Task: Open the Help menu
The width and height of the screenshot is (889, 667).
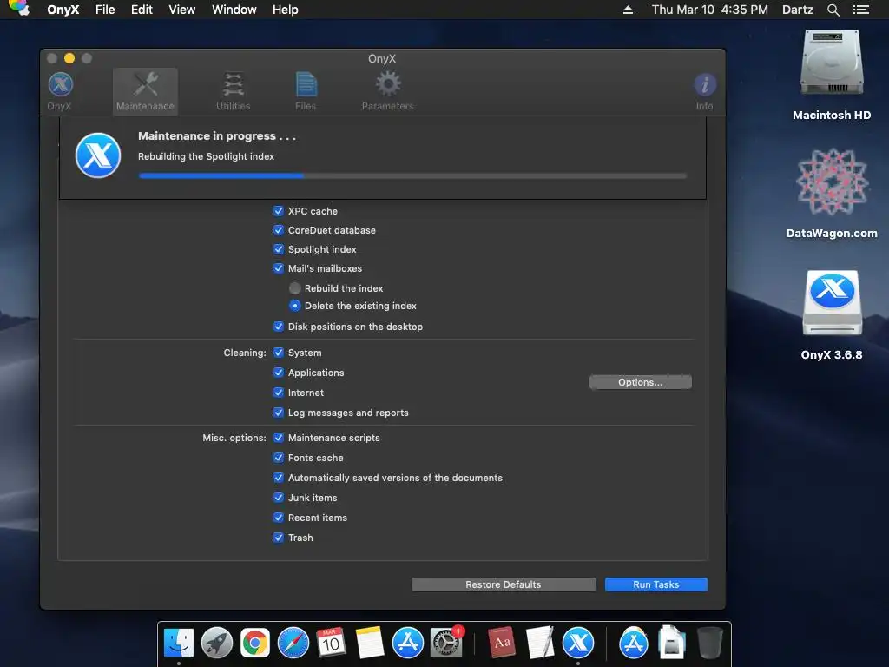Action: tap(285, 10)
